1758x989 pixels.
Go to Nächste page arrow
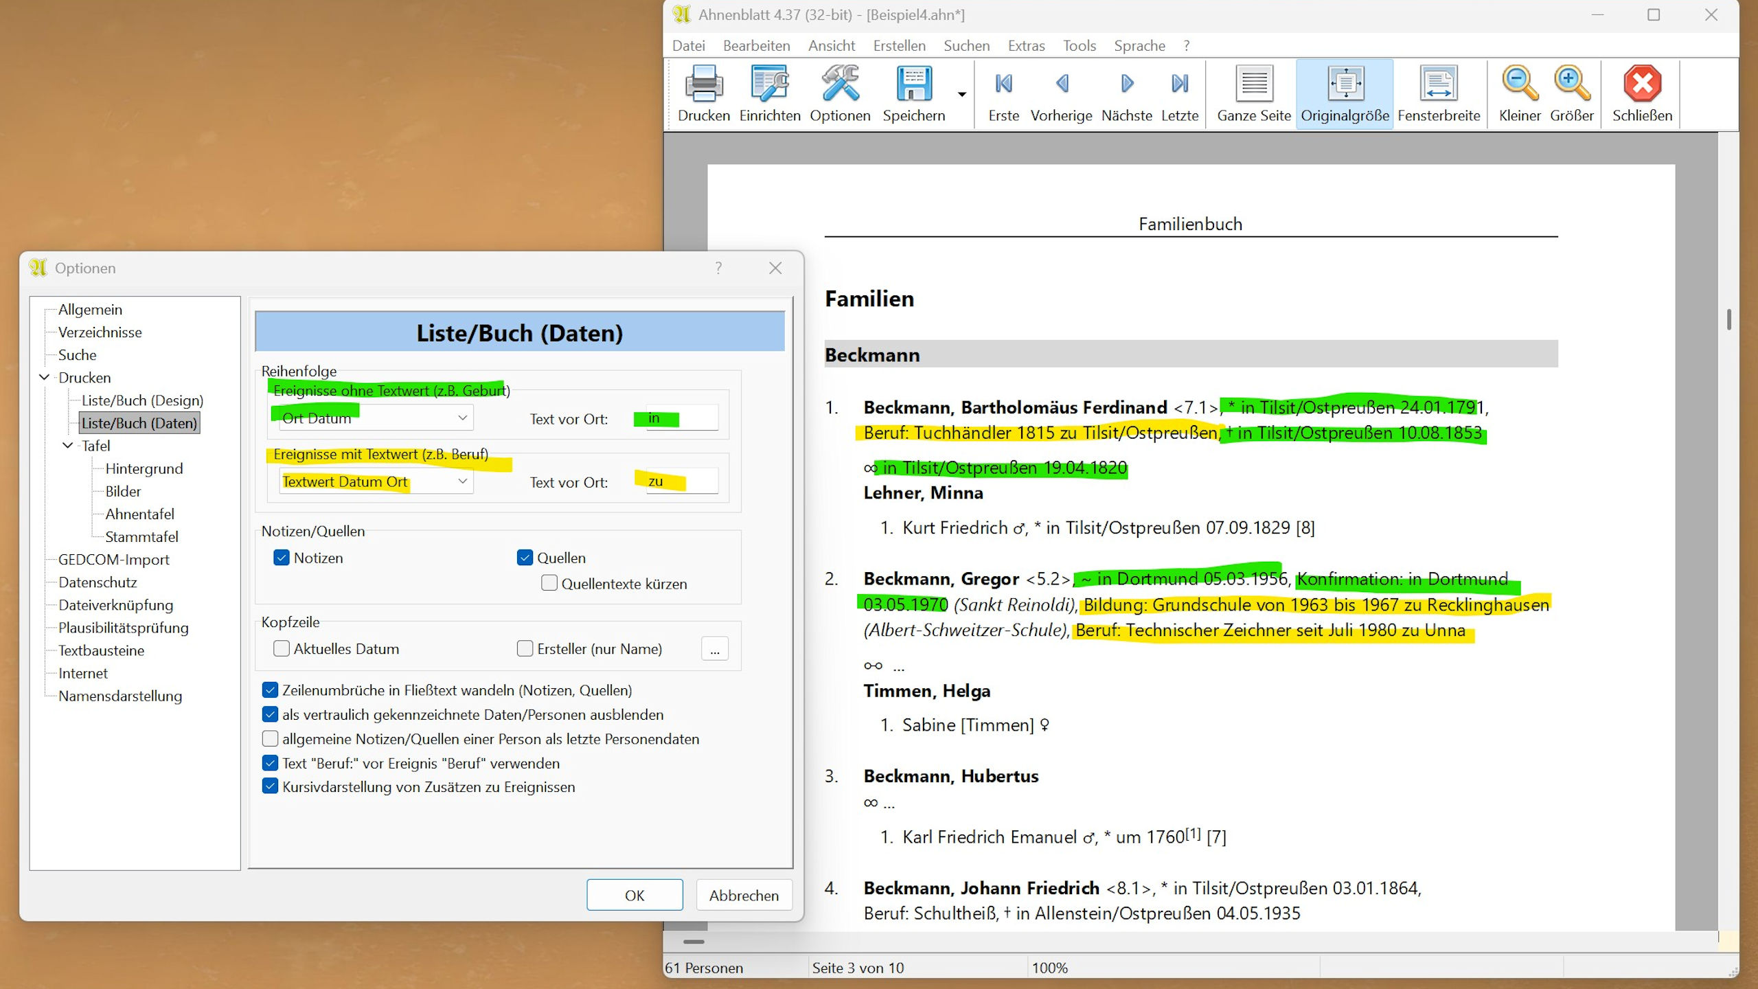[x=1126, y=84]
